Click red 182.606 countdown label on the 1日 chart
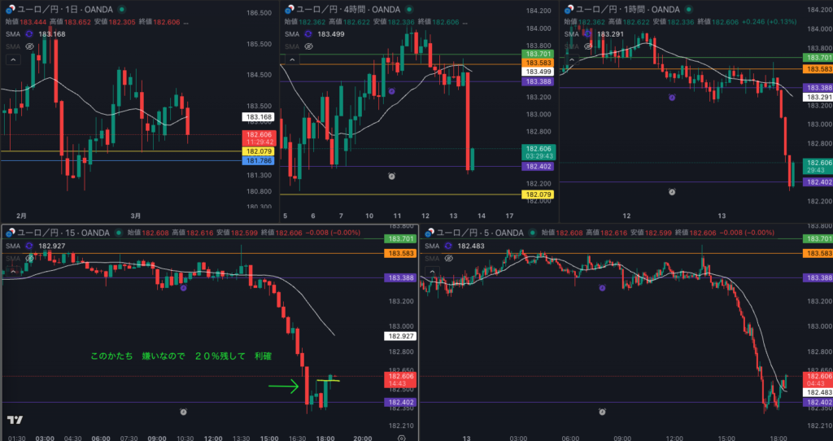The image size is (833, 441). pos(258,138)
